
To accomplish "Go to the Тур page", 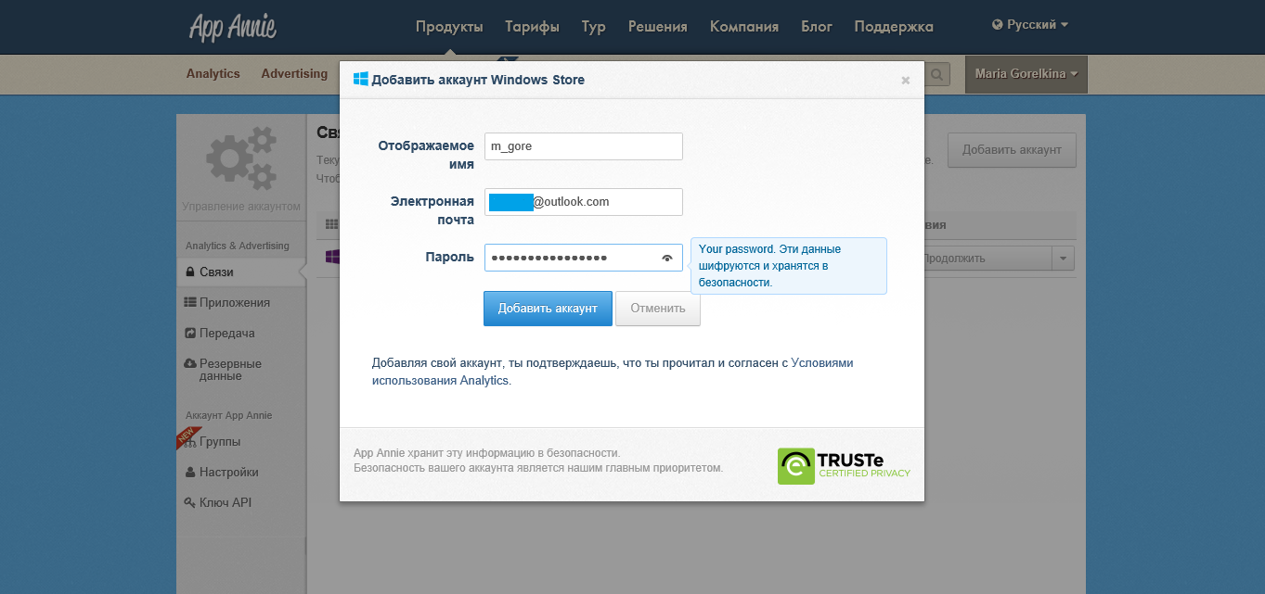I will click(594, 27).
